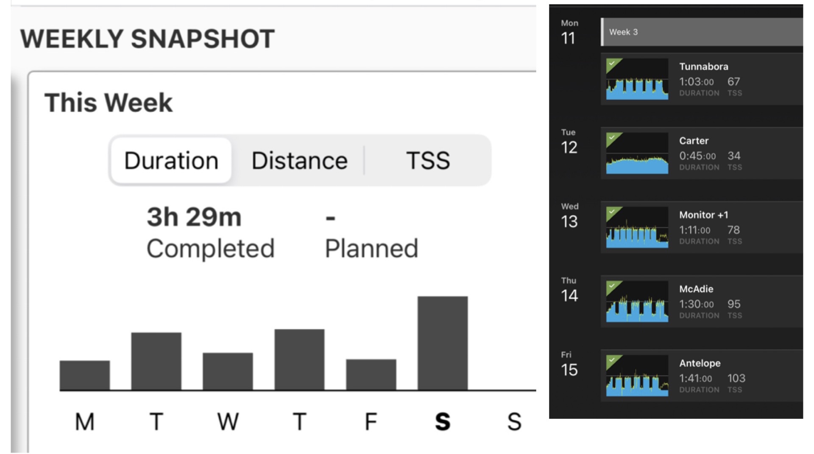814x454 pixels.
Task: Select Monday's bar in duration chart
Action: [85, 375]
